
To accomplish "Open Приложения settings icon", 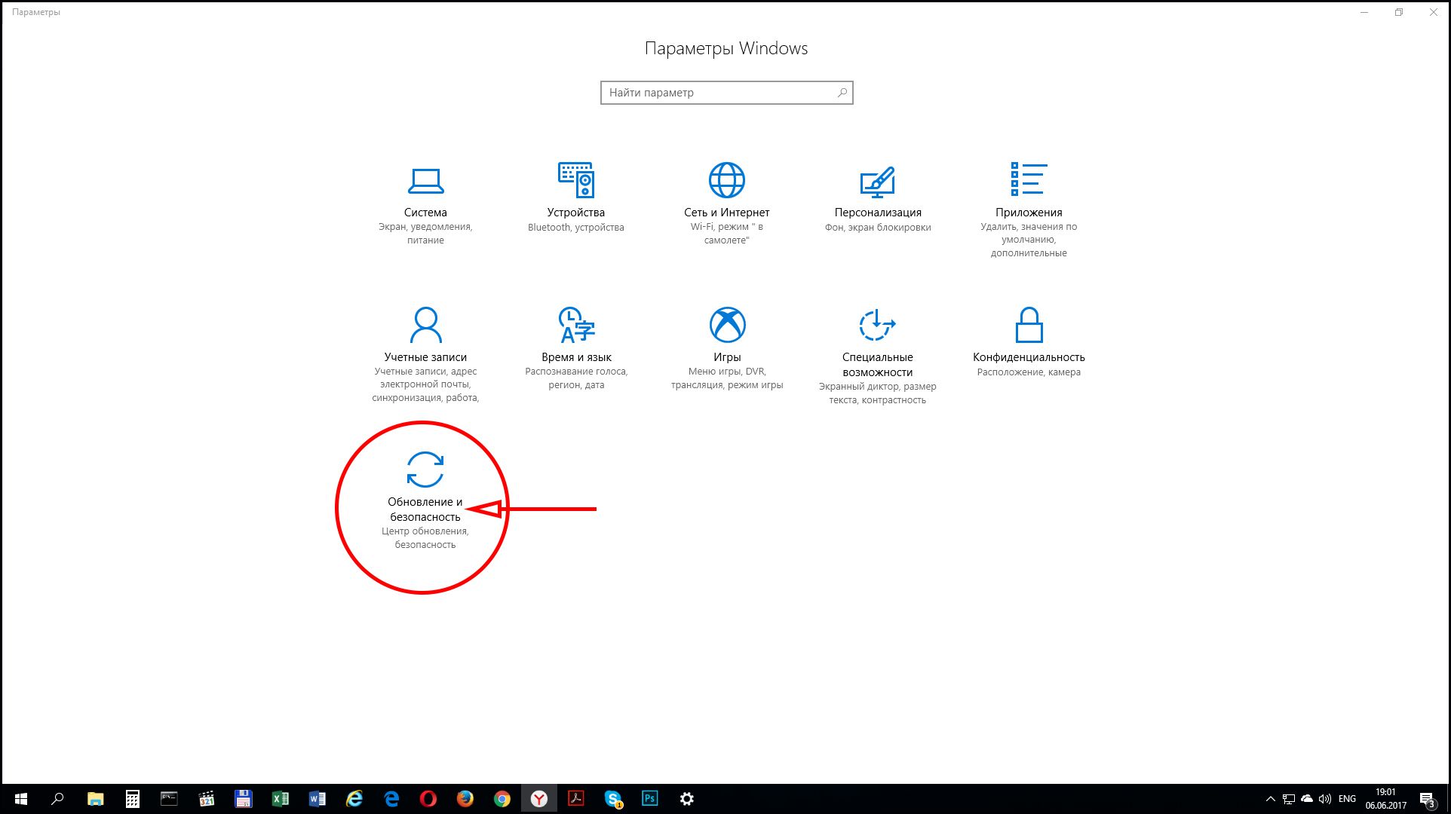I will (1029, 179).
